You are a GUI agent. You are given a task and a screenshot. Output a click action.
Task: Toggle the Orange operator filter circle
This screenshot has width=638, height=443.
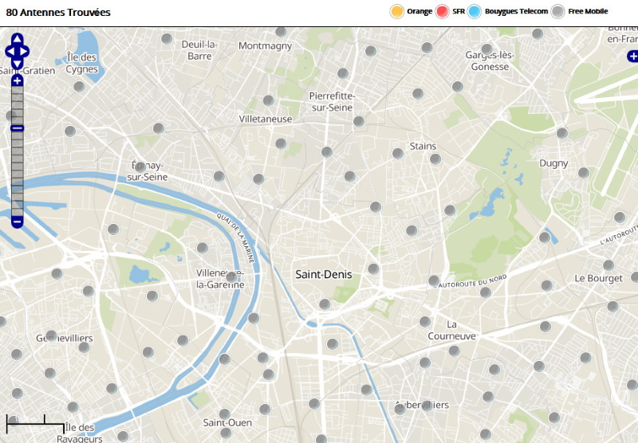[396, 11]
